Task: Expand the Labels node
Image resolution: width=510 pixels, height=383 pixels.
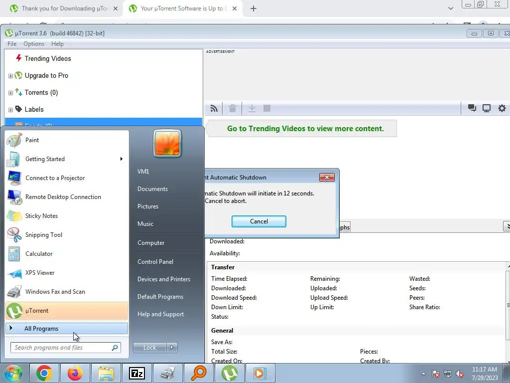Action: click(10, 110)
